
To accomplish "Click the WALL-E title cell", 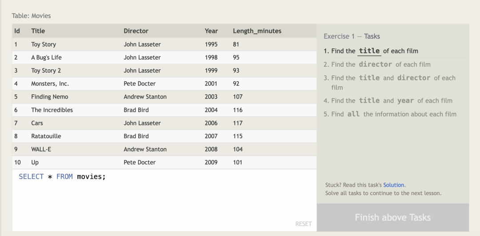I will pyautogui.click(x=41, y=149).
